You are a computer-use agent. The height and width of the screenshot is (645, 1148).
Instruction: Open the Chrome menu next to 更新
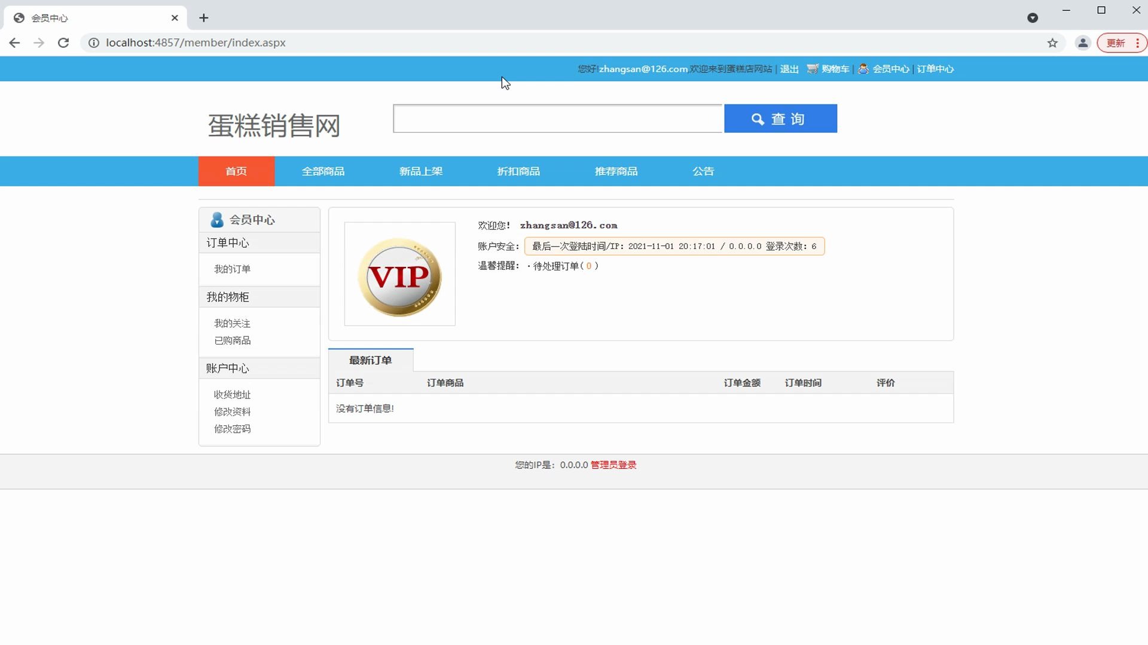[1138, 42]
